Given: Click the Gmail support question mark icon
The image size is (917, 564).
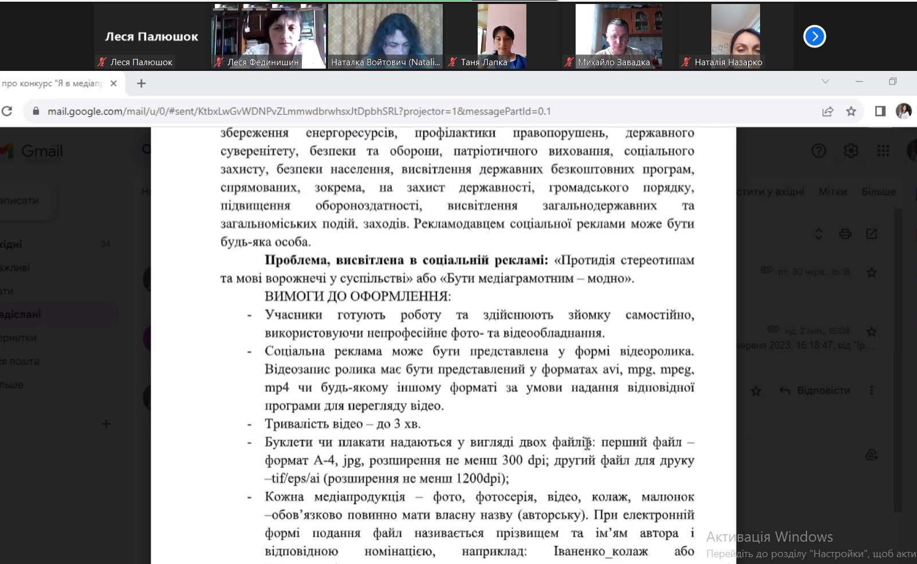Looking at the screenshot, I should click(818, 151).
